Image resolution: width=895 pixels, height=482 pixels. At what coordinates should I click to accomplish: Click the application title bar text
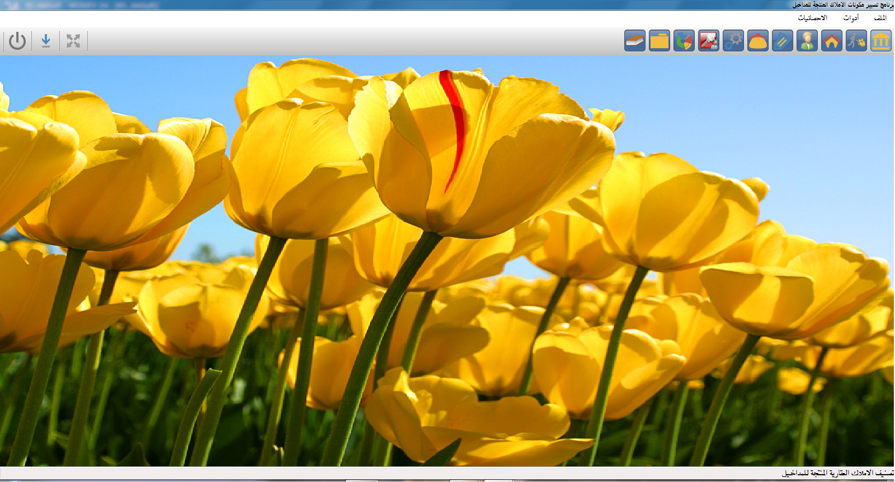(842, 4)
